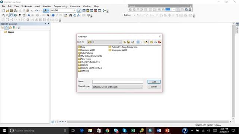This screenshot has width=239, height=134.
Task: Click the Undo arrow icon
Action: pyautogui.click(x=37, y=11)
